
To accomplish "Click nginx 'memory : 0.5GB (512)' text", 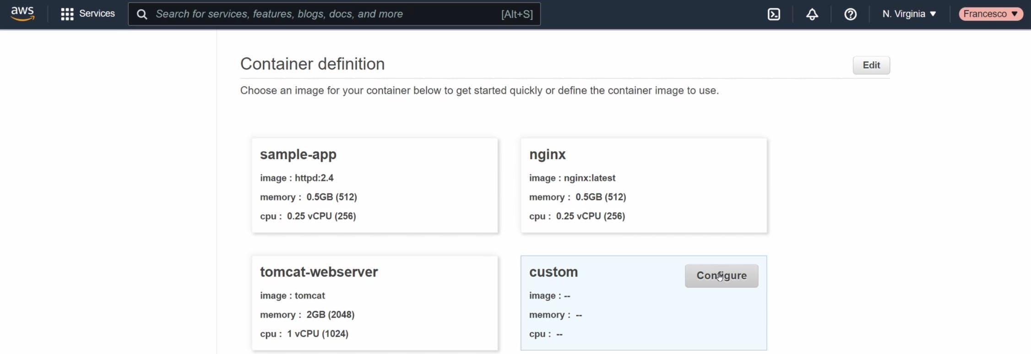I will [x=578, y=197].
